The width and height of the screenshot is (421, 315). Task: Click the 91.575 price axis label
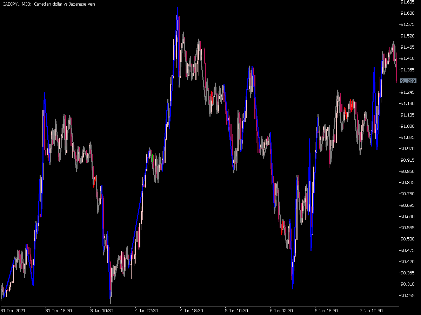tap(407, 24)
